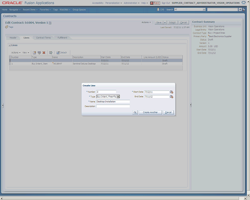Screen dimensions: 250x200
Task: Open the Administration menu
Action: point(132,3)
